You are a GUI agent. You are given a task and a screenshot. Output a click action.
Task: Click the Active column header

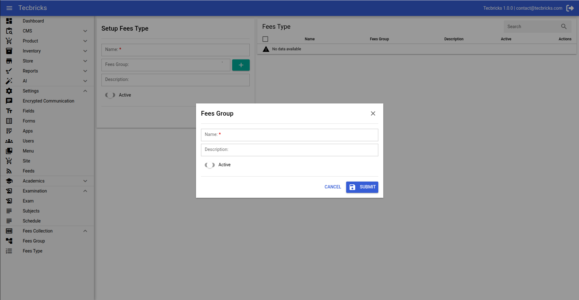click(506, 39)
